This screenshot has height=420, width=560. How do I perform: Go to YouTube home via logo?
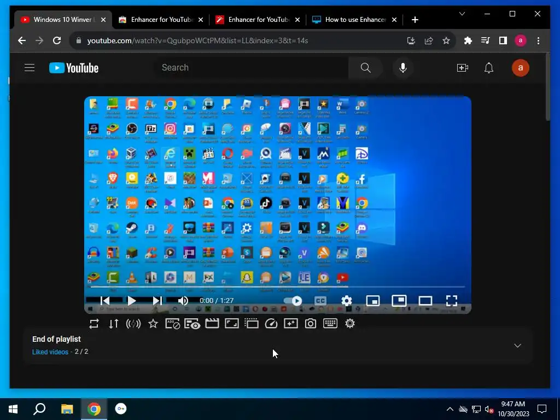pyautogui.click(x=74, y=68)
